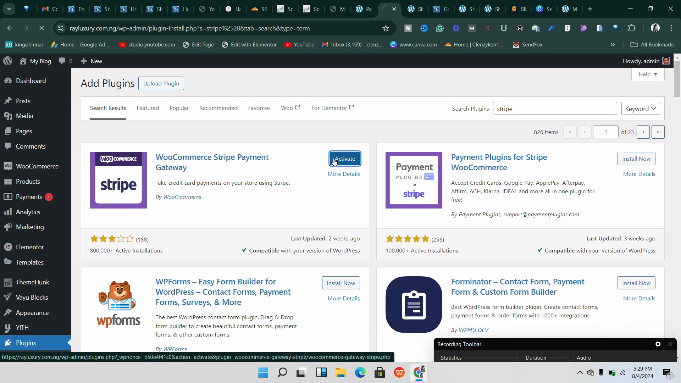The width and height of the screenshot is (681, 383).
Task: Install the WPForms plugin
Action: tap(341, 283)
